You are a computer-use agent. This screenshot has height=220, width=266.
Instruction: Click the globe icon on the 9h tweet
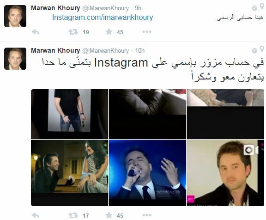coord(254,8)
